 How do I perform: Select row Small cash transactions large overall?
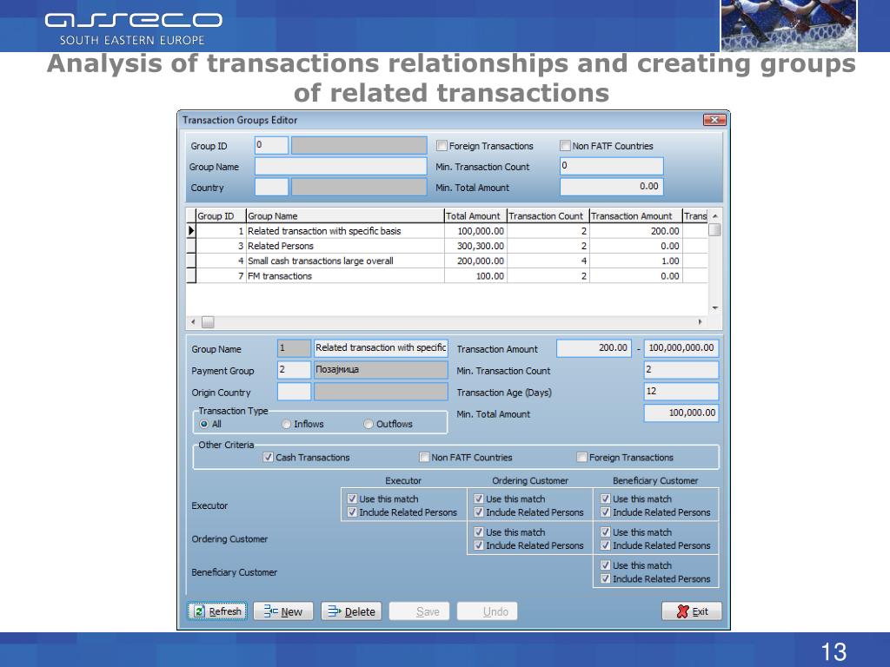447,261
